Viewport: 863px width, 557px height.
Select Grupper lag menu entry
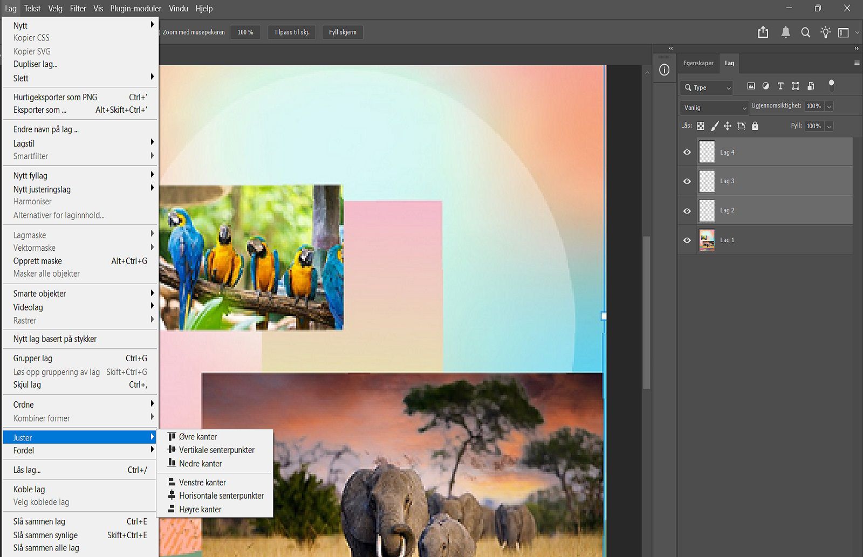pos(80,358)
